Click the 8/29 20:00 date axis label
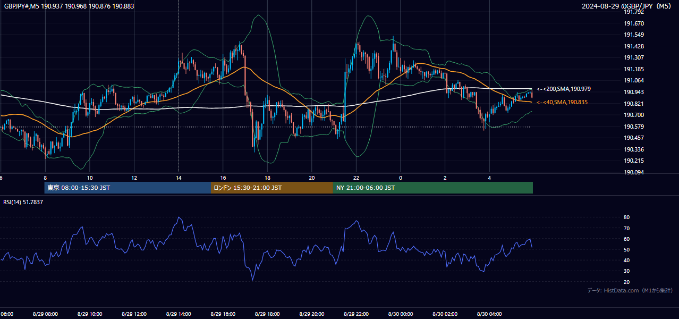 click(x=312, y=314)
